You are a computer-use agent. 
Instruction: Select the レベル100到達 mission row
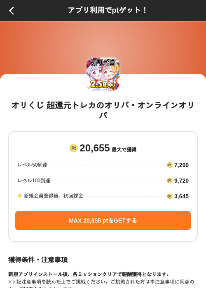[x=103, y=181]
